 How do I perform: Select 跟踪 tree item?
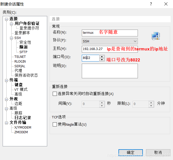coord(18,113)
